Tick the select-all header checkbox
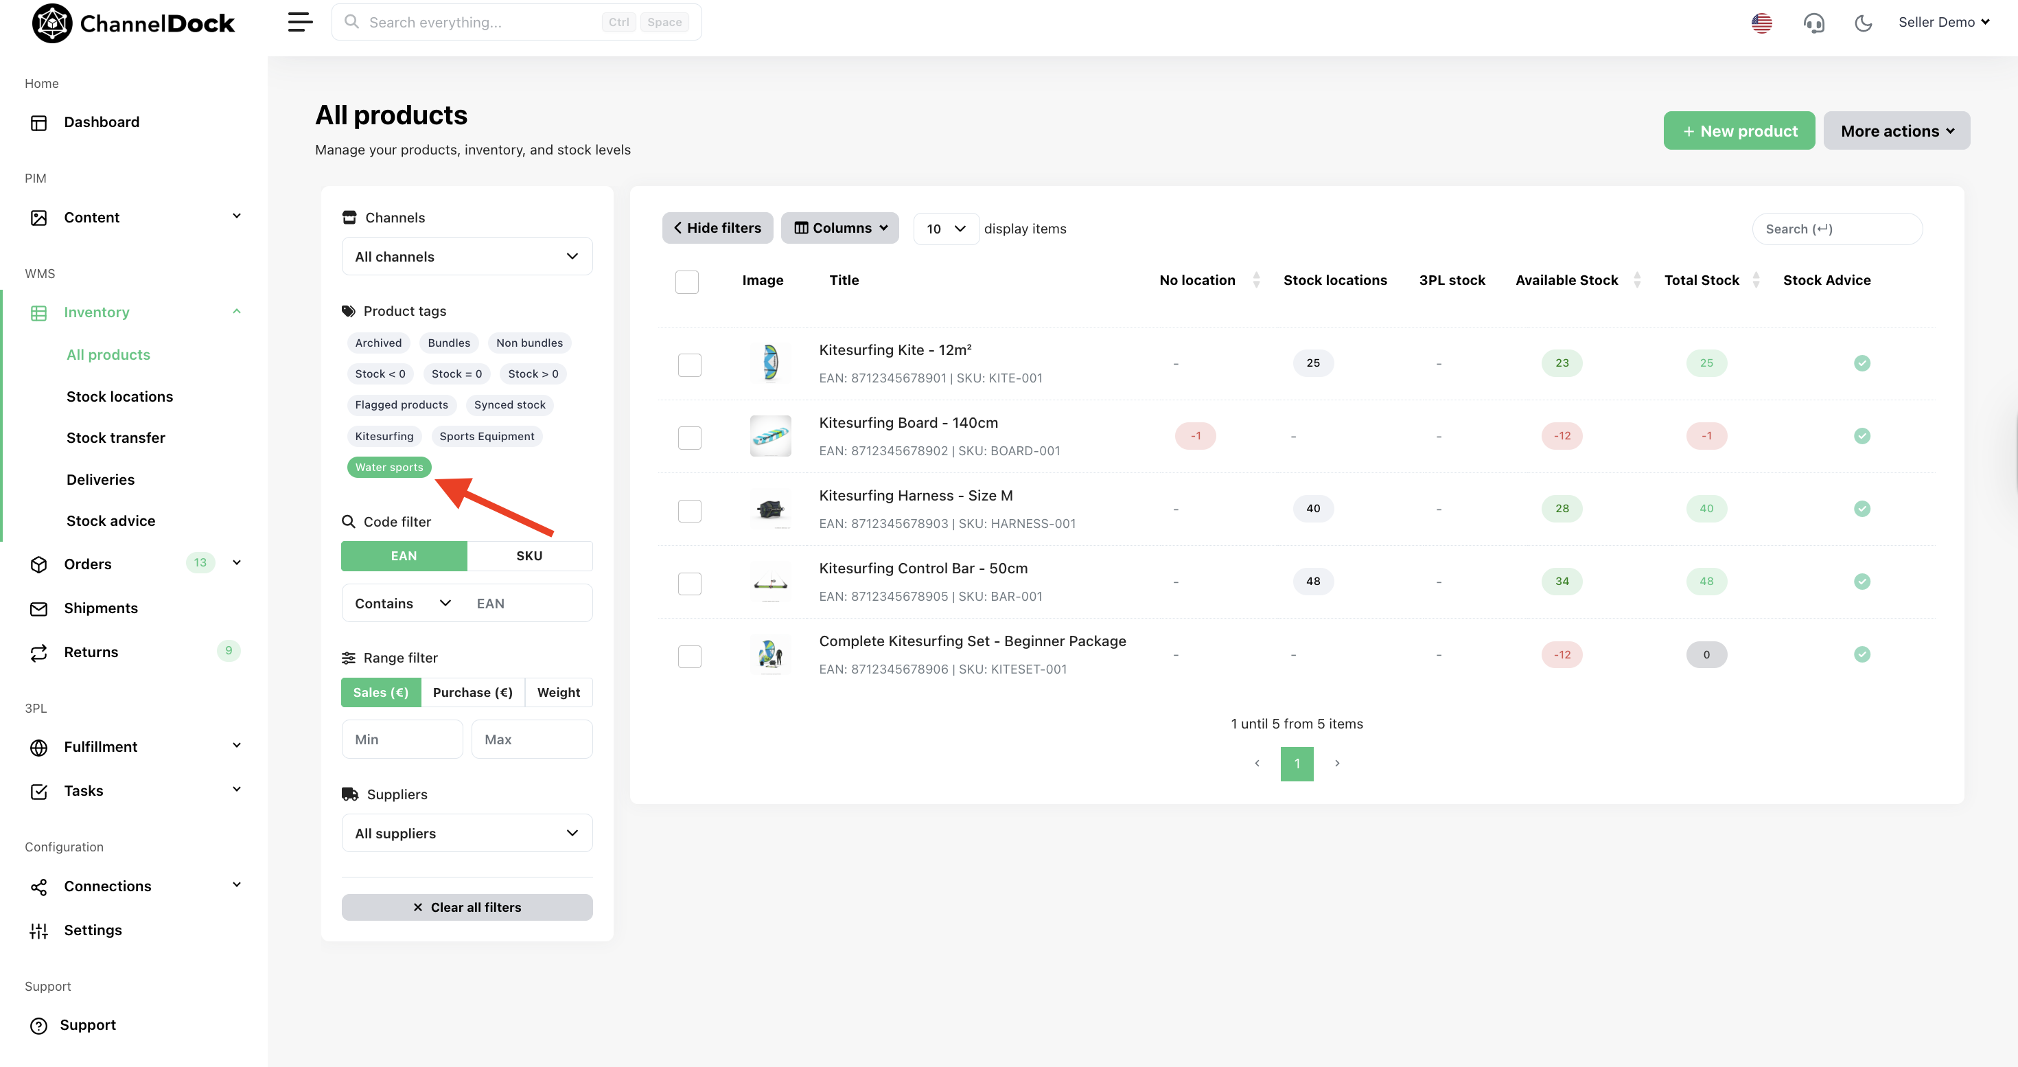The image size is (2018, 1067). click(686, 282)
